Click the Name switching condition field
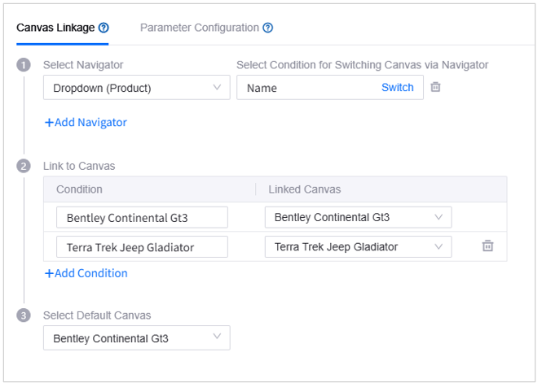The height and width of the screenshot is (387, 542). click(x=310, y=88)
